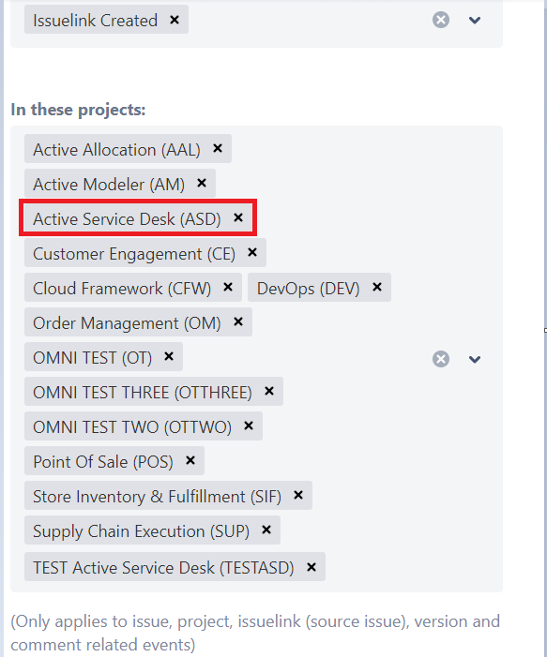Click the Active Modeler (AM) tag text
Viewport: 547px width, 657px height.
click(x=109, y=185)
